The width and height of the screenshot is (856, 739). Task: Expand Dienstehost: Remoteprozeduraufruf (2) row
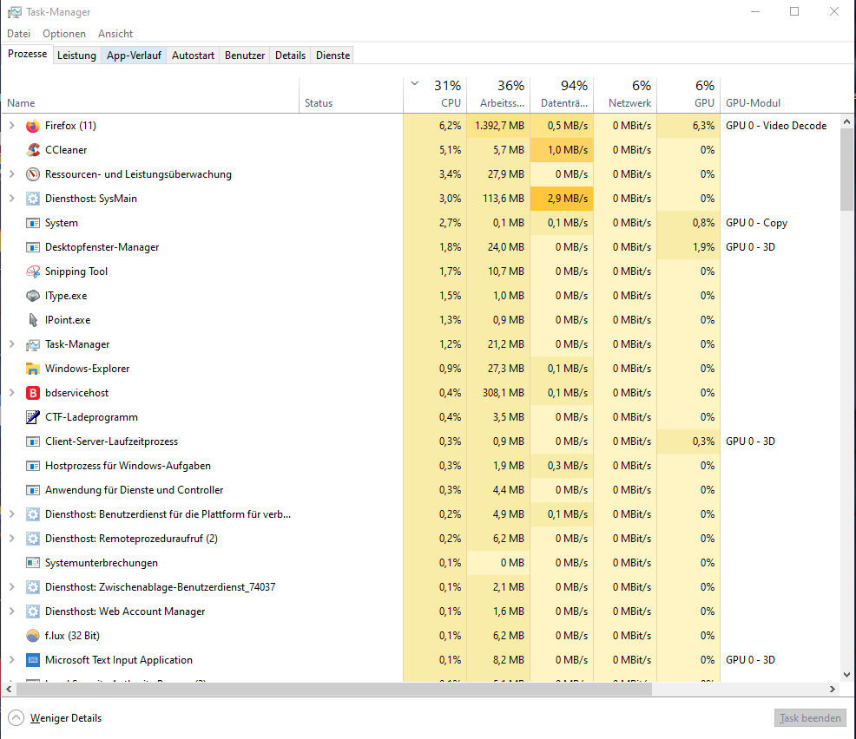(x=11, y=539)
